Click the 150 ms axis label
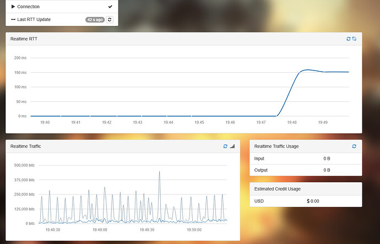The image size is (380, 244). pyautogui.click(x=20, y=73)
